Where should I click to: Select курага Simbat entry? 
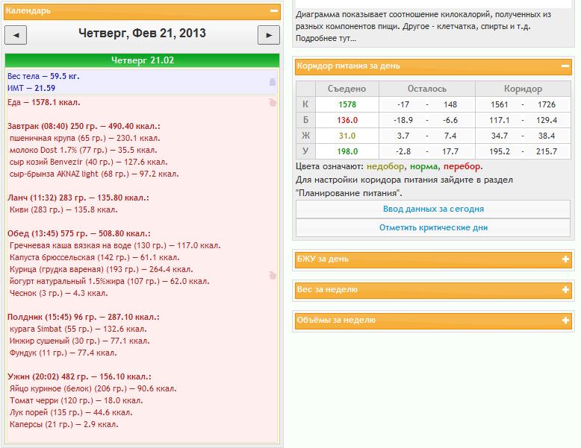click(x=78, y=329)
